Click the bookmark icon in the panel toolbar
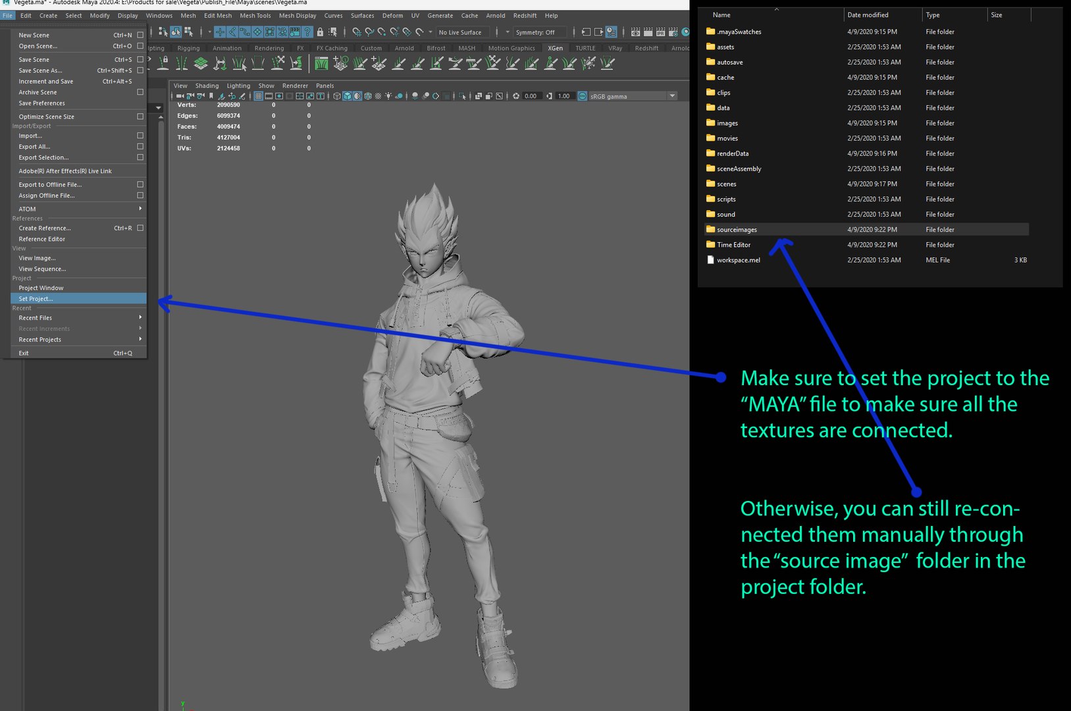 click(211, 96)
